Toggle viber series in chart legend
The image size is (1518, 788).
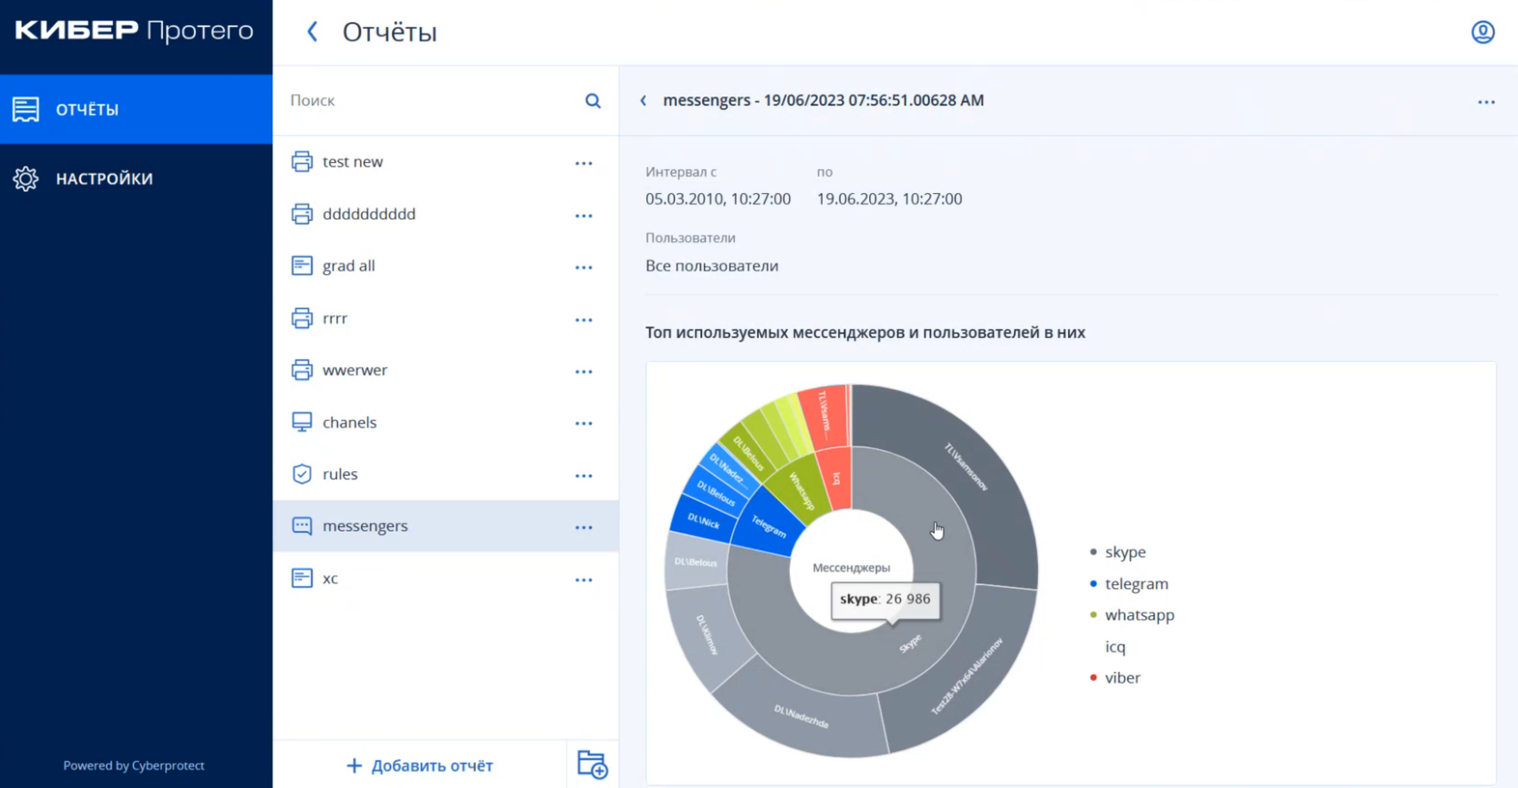[x=1122, y=677]
